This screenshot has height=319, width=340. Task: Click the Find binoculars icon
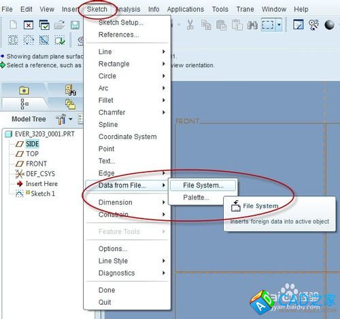[252, 25]
